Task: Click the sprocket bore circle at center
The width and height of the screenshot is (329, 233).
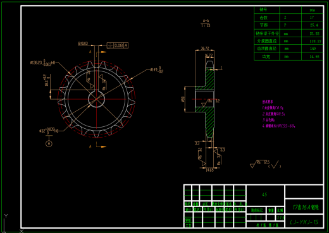Action: (96, 99)
